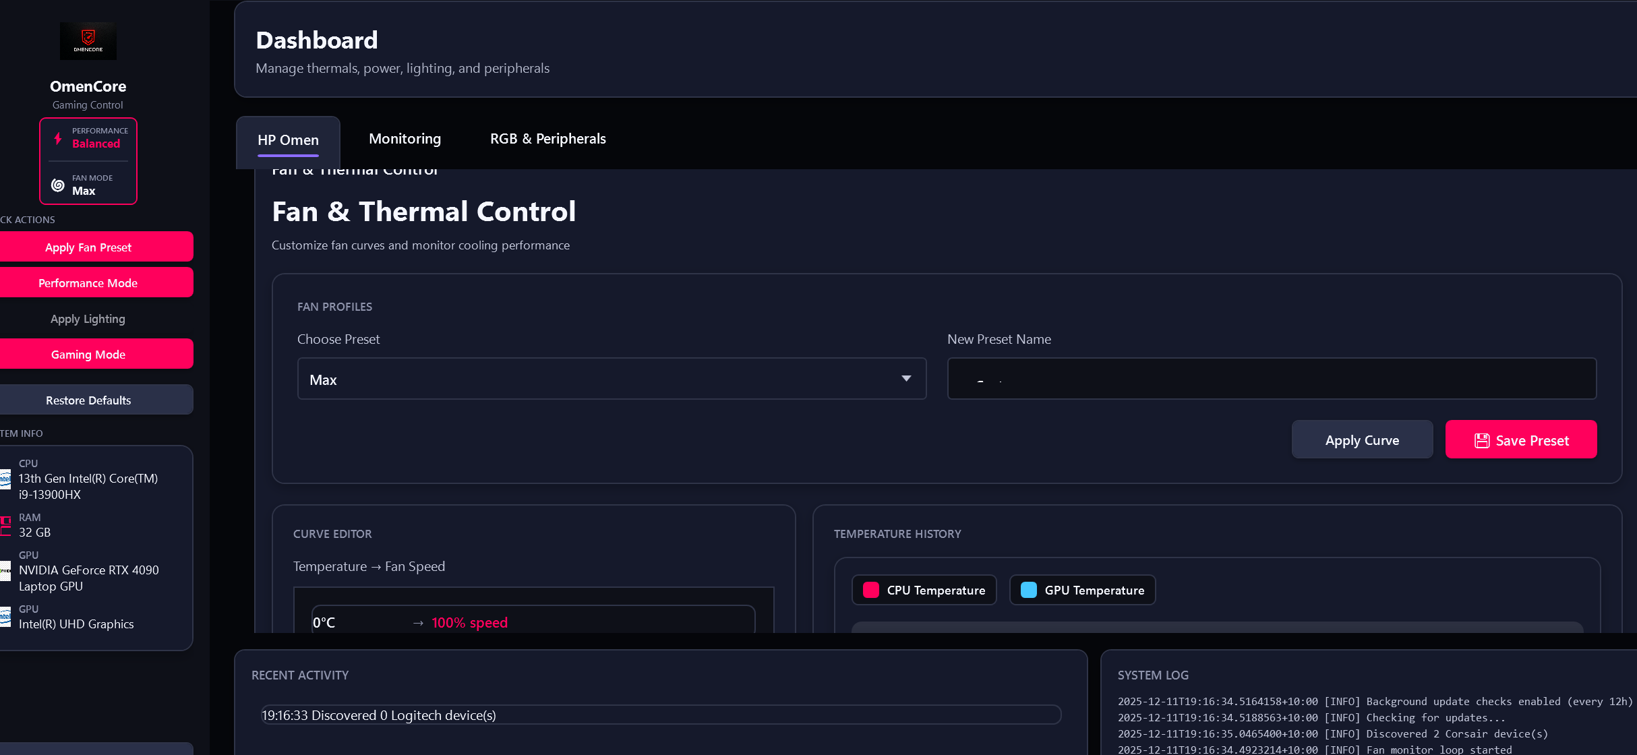Click the Apply Curve button
1637x755 pixels.
click(x=1362, y=440)
